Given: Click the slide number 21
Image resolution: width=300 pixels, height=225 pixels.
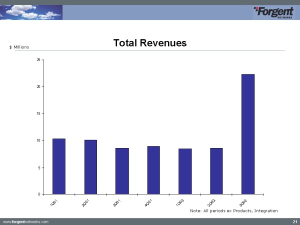Looking at the screenshot, I should [294, 221].
